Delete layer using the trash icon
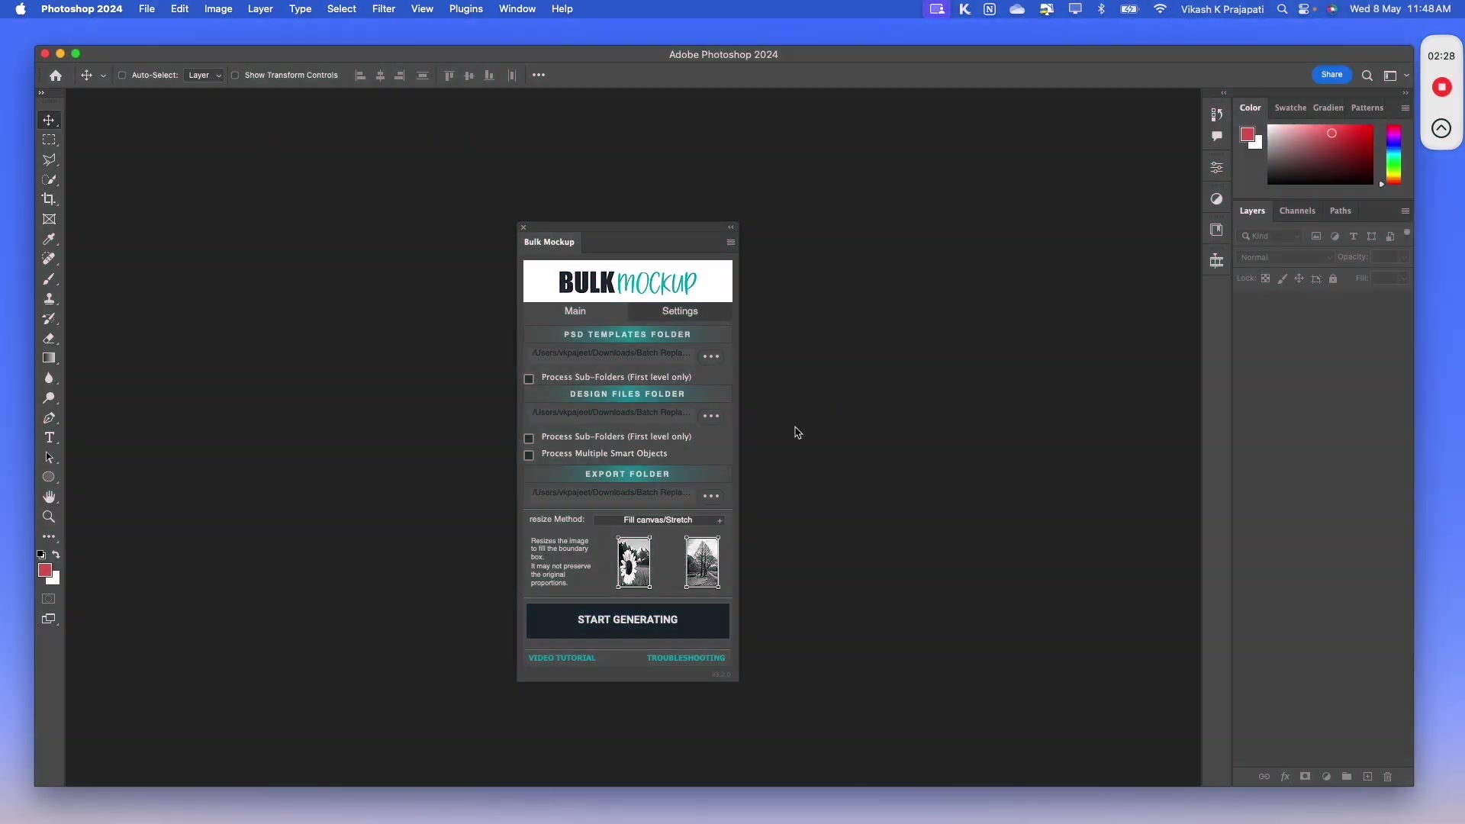The width and height of the screenshot is (1465, 824). [x=1388, y=777]
